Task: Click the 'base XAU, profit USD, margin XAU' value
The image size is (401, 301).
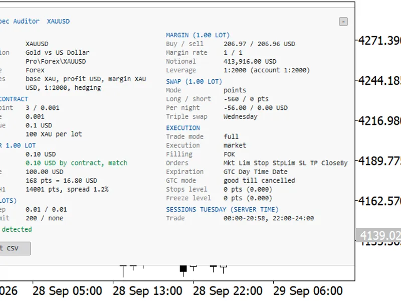Action: click(86, 79)
